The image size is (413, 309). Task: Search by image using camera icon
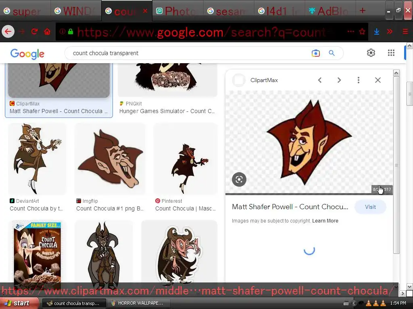(315, 53)
